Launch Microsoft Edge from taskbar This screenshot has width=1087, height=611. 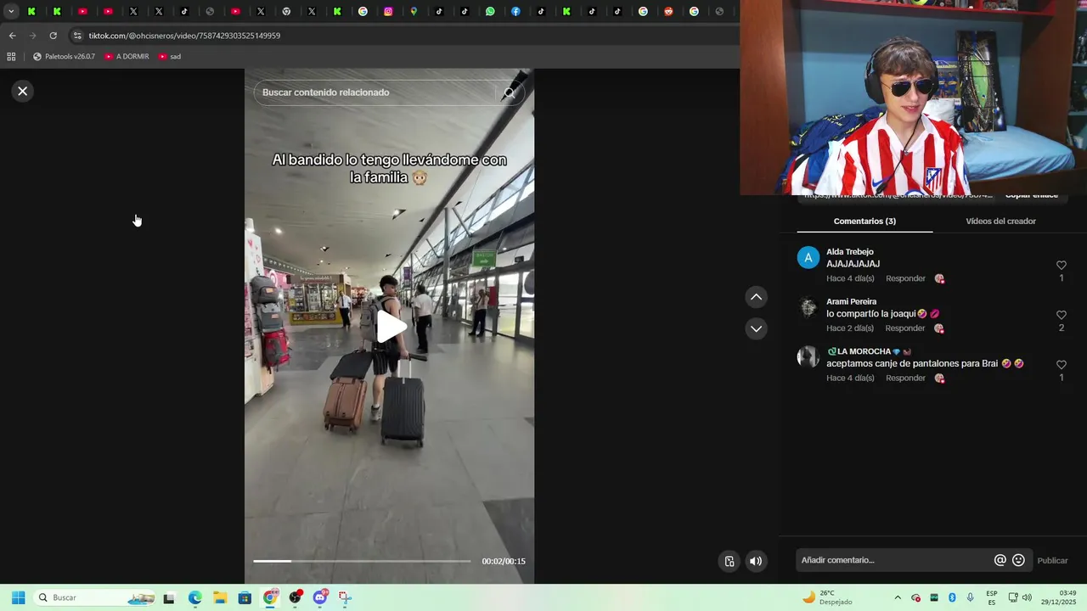tap(194, 597)
